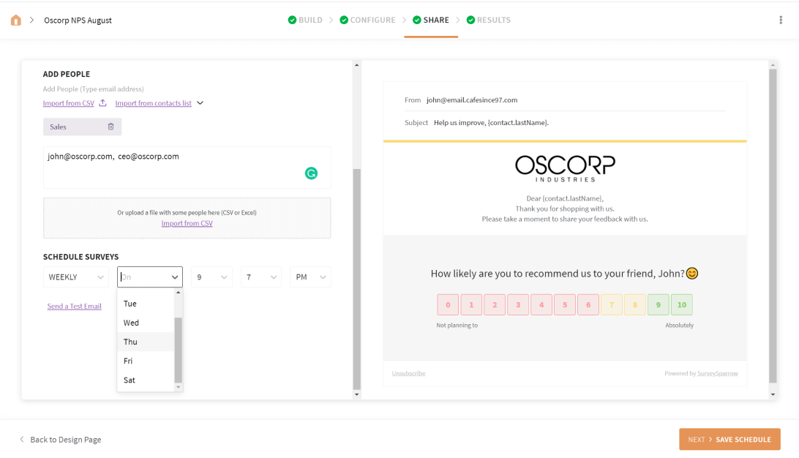The width and height of the screenshot is (799, 458).
Task: Select the green 10 rating swatch
Action: point(681,304)
